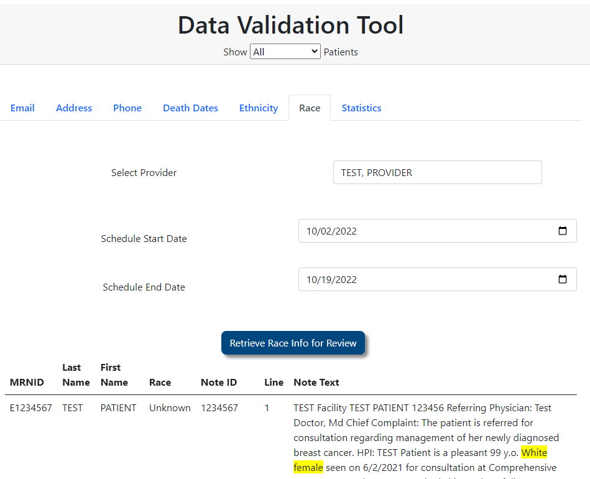Image resolution: width=590 pixels, height=479 pixels.
Task: Click the active Race tab
Action: click(x=310, y=108)
